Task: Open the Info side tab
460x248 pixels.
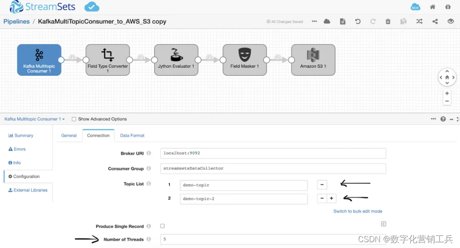Action: pos(15,162)
